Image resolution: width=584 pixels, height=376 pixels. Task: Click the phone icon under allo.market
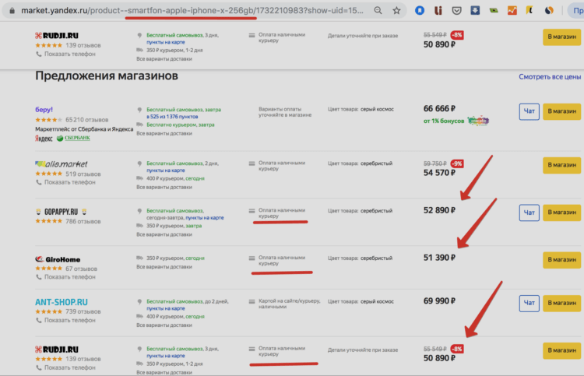coord(39,182)
